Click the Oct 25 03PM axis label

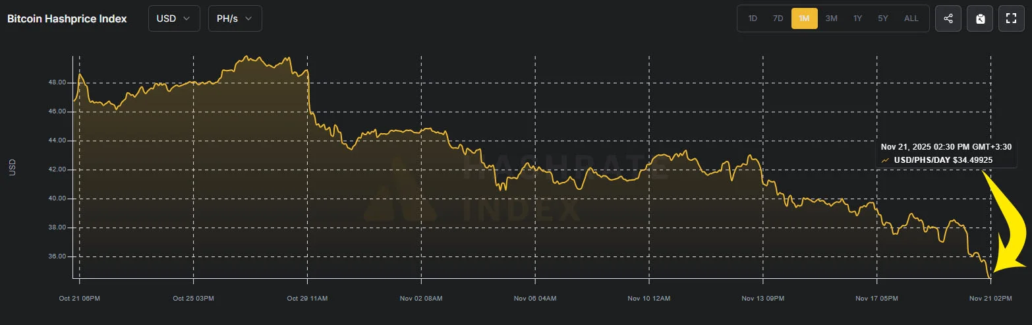pyautogui.click(x=194, y=299)
